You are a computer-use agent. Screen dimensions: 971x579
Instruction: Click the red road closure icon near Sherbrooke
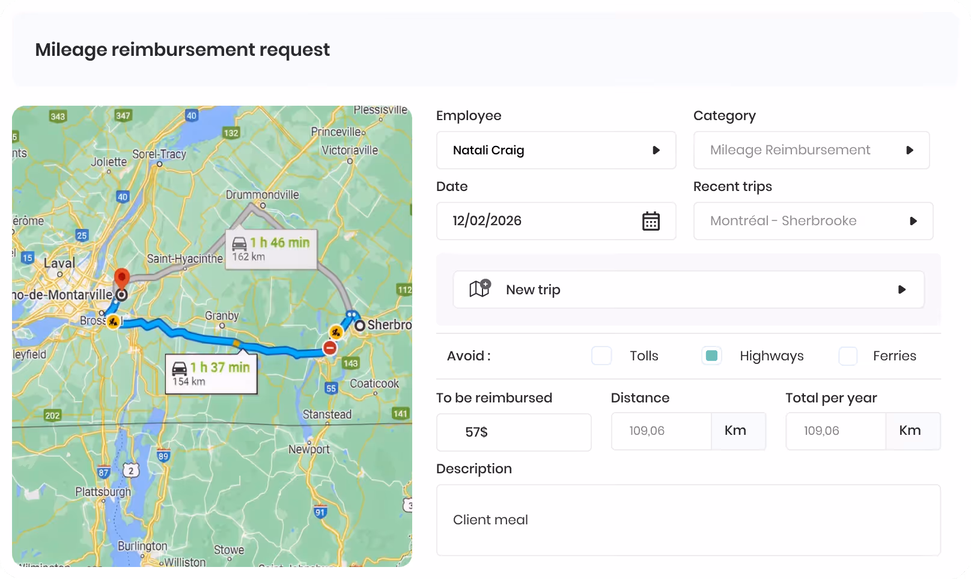[x=330, y=348]
